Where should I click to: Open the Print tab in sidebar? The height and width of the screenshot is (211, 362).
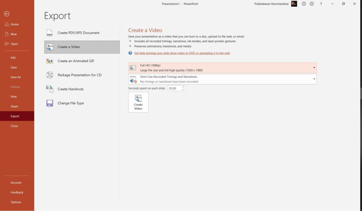[x=14, y=96]
